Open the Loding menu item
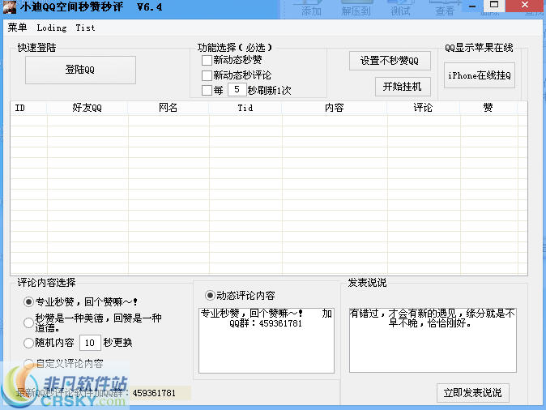546x410 pixels. (x=52, y=28)
